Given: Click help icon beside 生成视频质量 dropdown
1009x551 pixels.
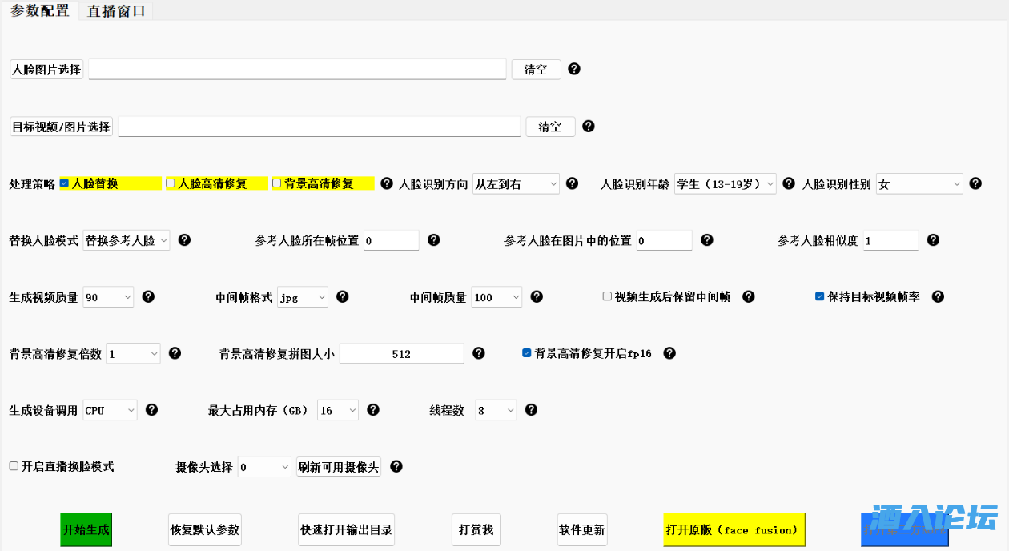Looking at the screenshot, I should click(x=148, y=296).
